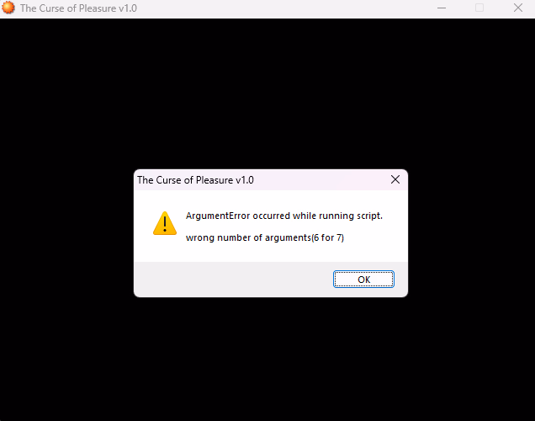Screen dimensions: 535x421
Task: Click the "(6 for 7)" text
Action: click(328, 237)
